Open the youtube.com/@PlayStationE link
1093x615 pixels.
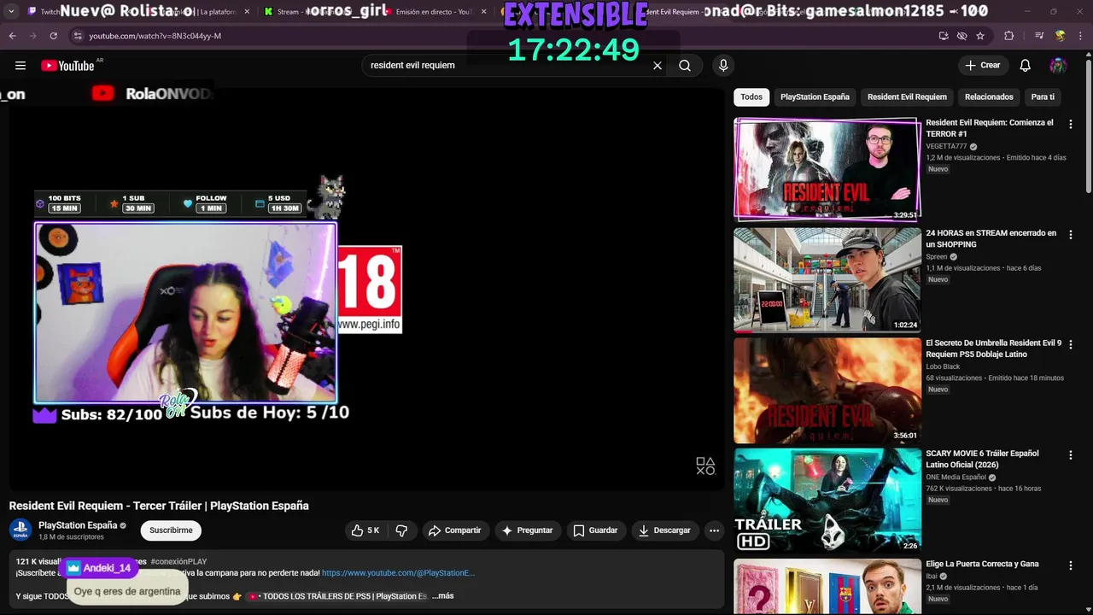pyautogui.click(x=398, y=573)
